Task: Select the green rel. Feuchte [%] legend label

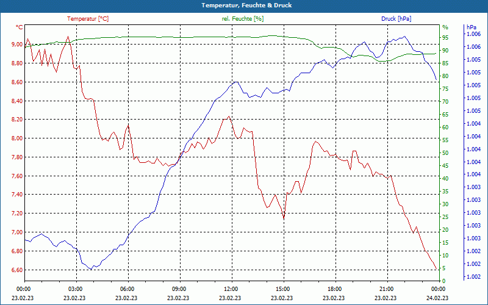Action: [242, 19]
